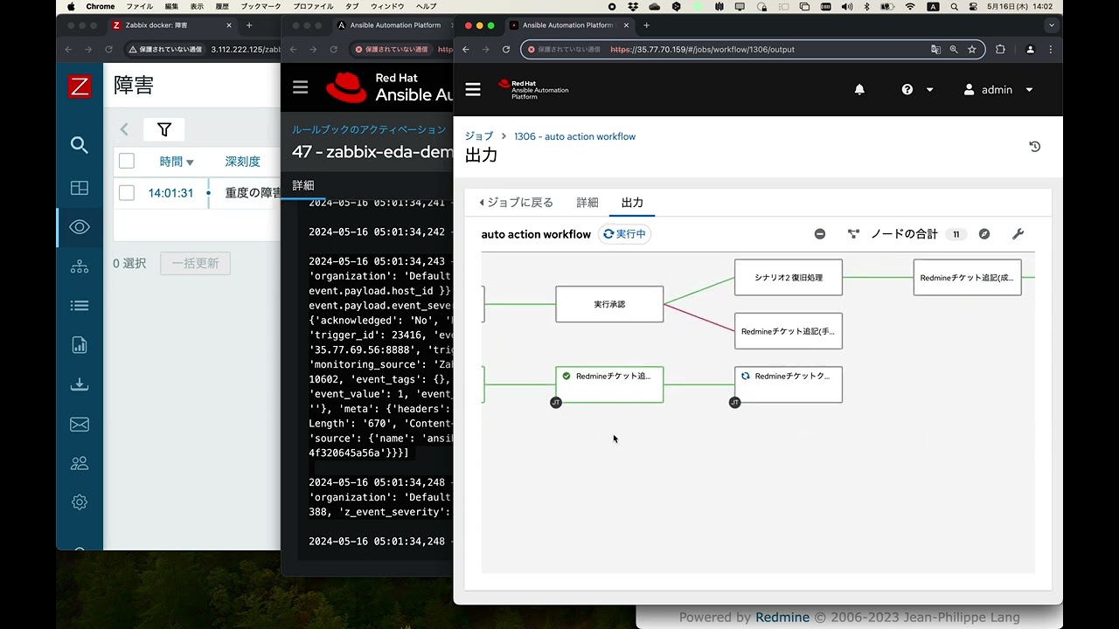This screenshot has width=1119, height=629.
Task: Select Redmineチケット追記(成... node
Action: [967, 278]
